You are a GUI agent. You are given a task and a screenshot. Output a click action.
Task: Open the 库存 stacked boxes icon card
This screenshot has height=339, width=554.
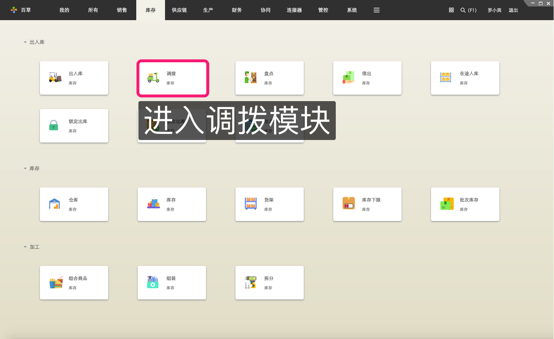(172, 204)
